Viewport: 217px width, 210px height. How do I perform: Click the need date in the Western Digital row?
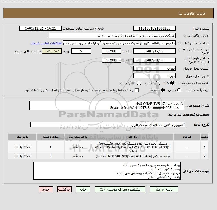click(x=22, y=147)
